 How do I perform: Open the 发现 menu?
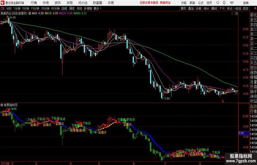pyautogui.click(x=69, y=3)
